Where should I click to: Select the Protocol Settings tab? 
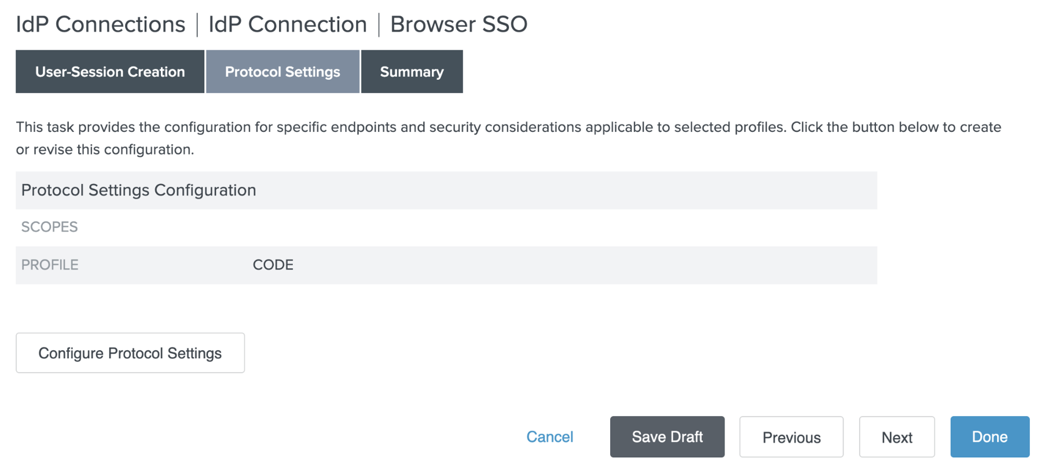tap(283, 72)
